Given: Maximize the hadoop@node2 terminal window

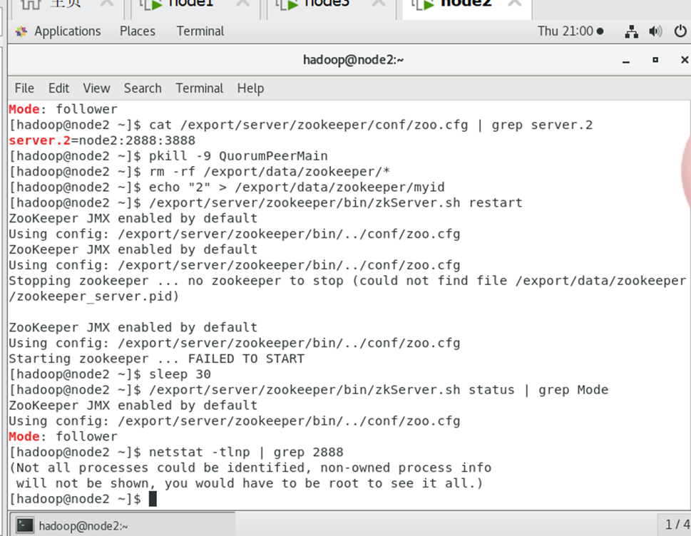Looking at the screenshot, I should point(655,60).
